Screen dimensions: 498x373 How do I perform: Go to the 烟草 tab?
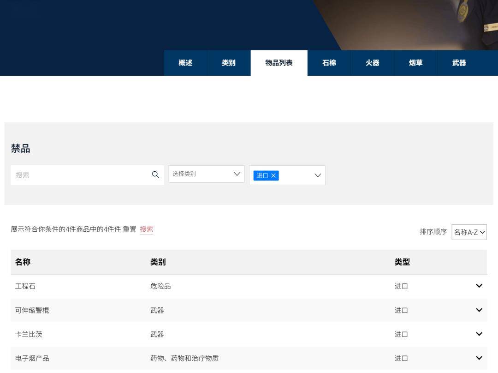[416, 63]
